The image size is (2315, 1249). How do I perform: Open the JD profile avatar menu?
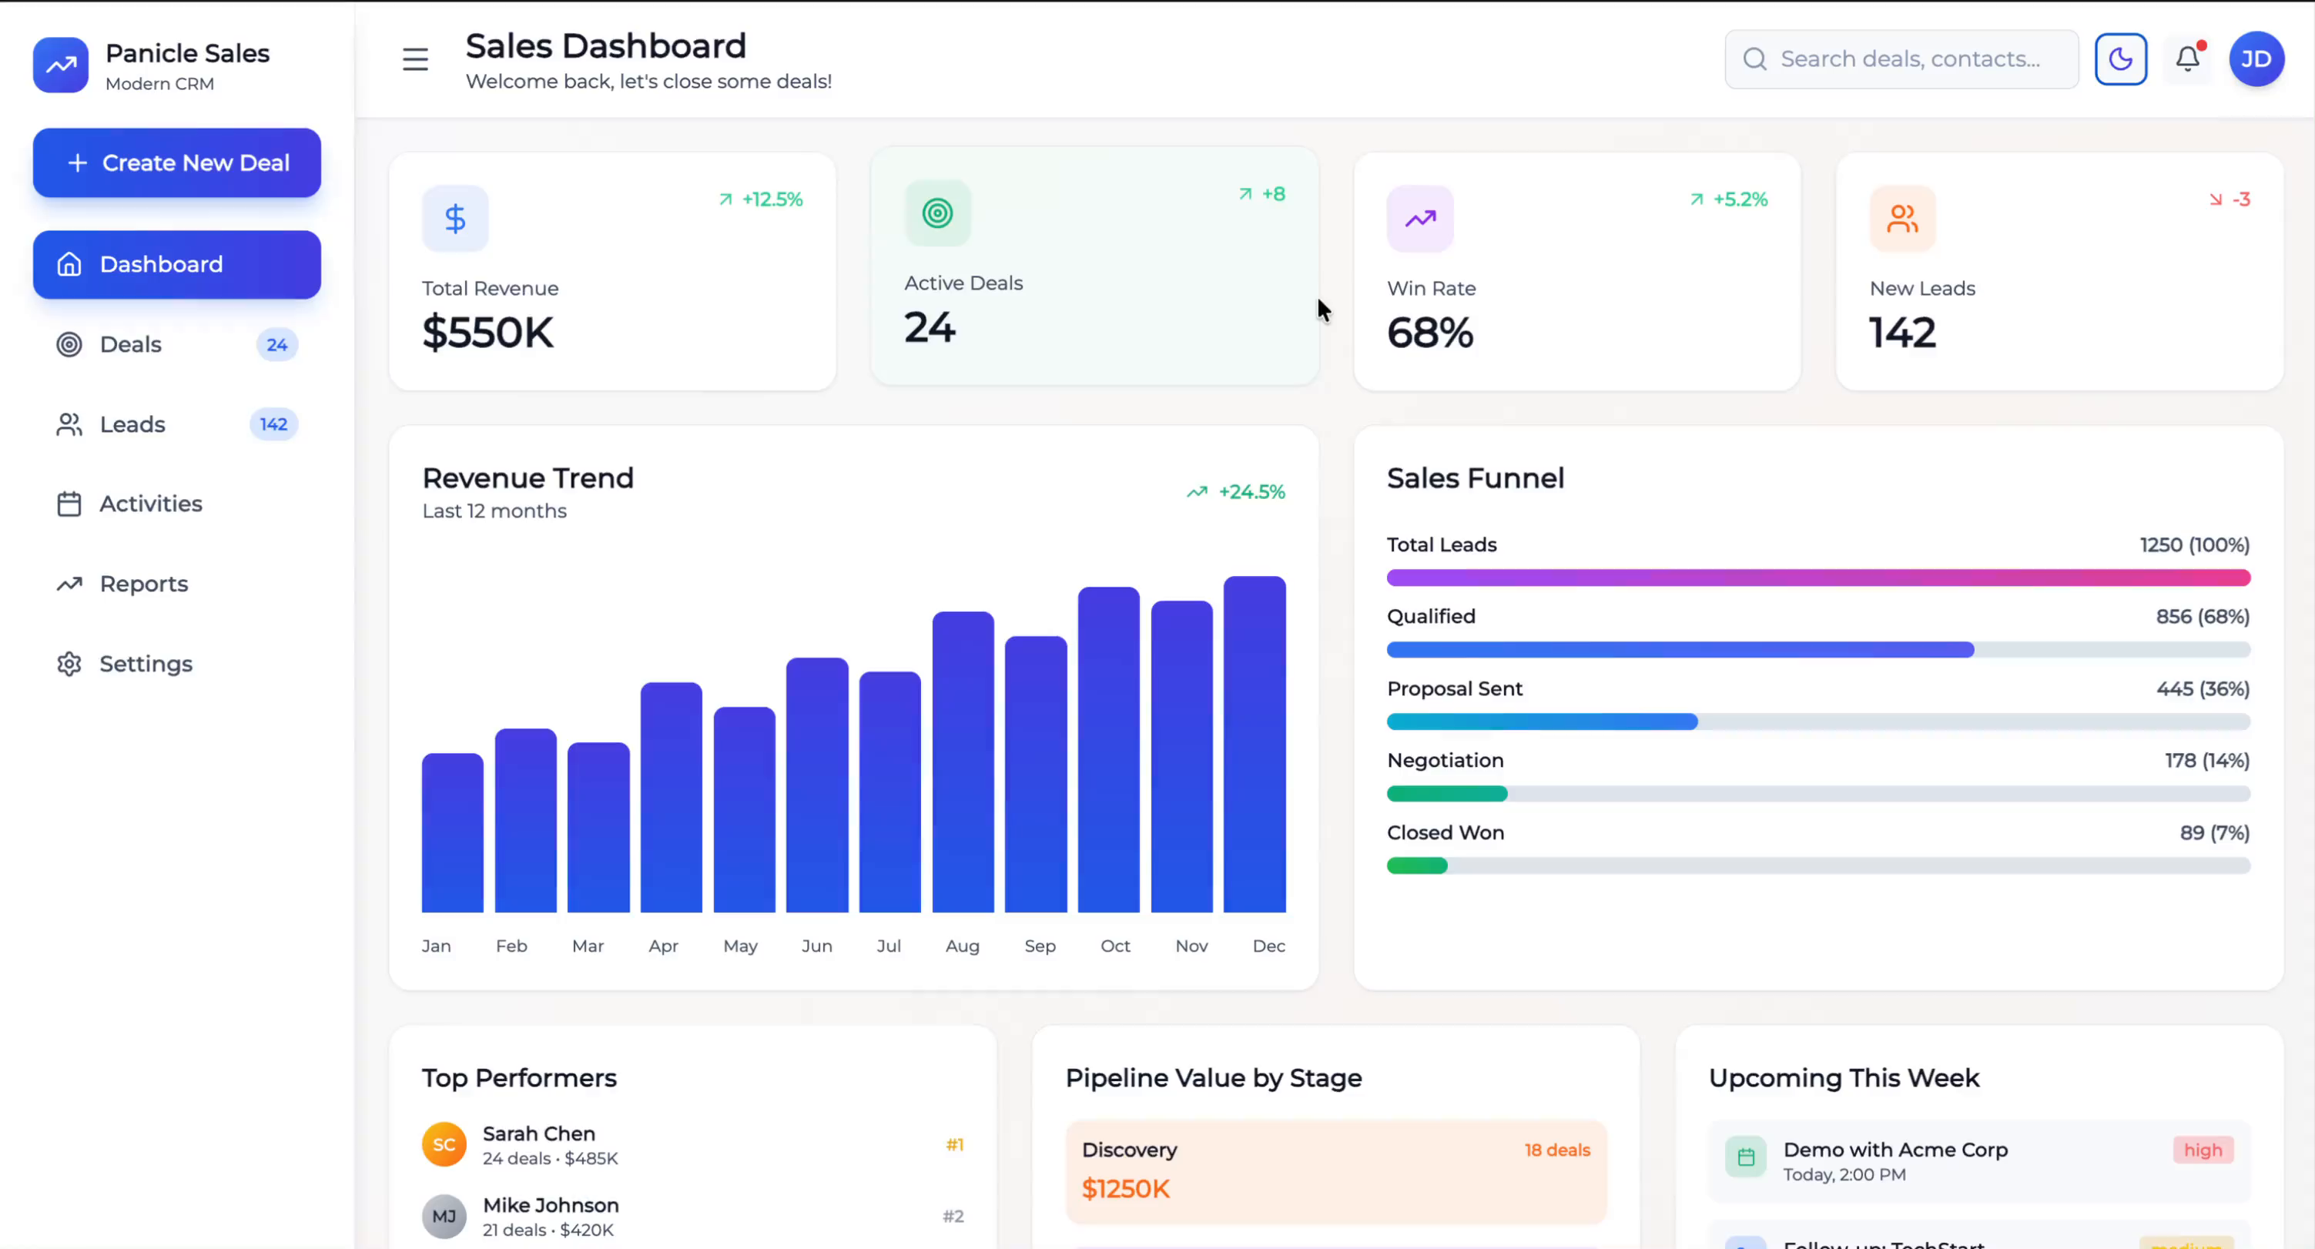pyautogui.click(x=2256, y=59)
